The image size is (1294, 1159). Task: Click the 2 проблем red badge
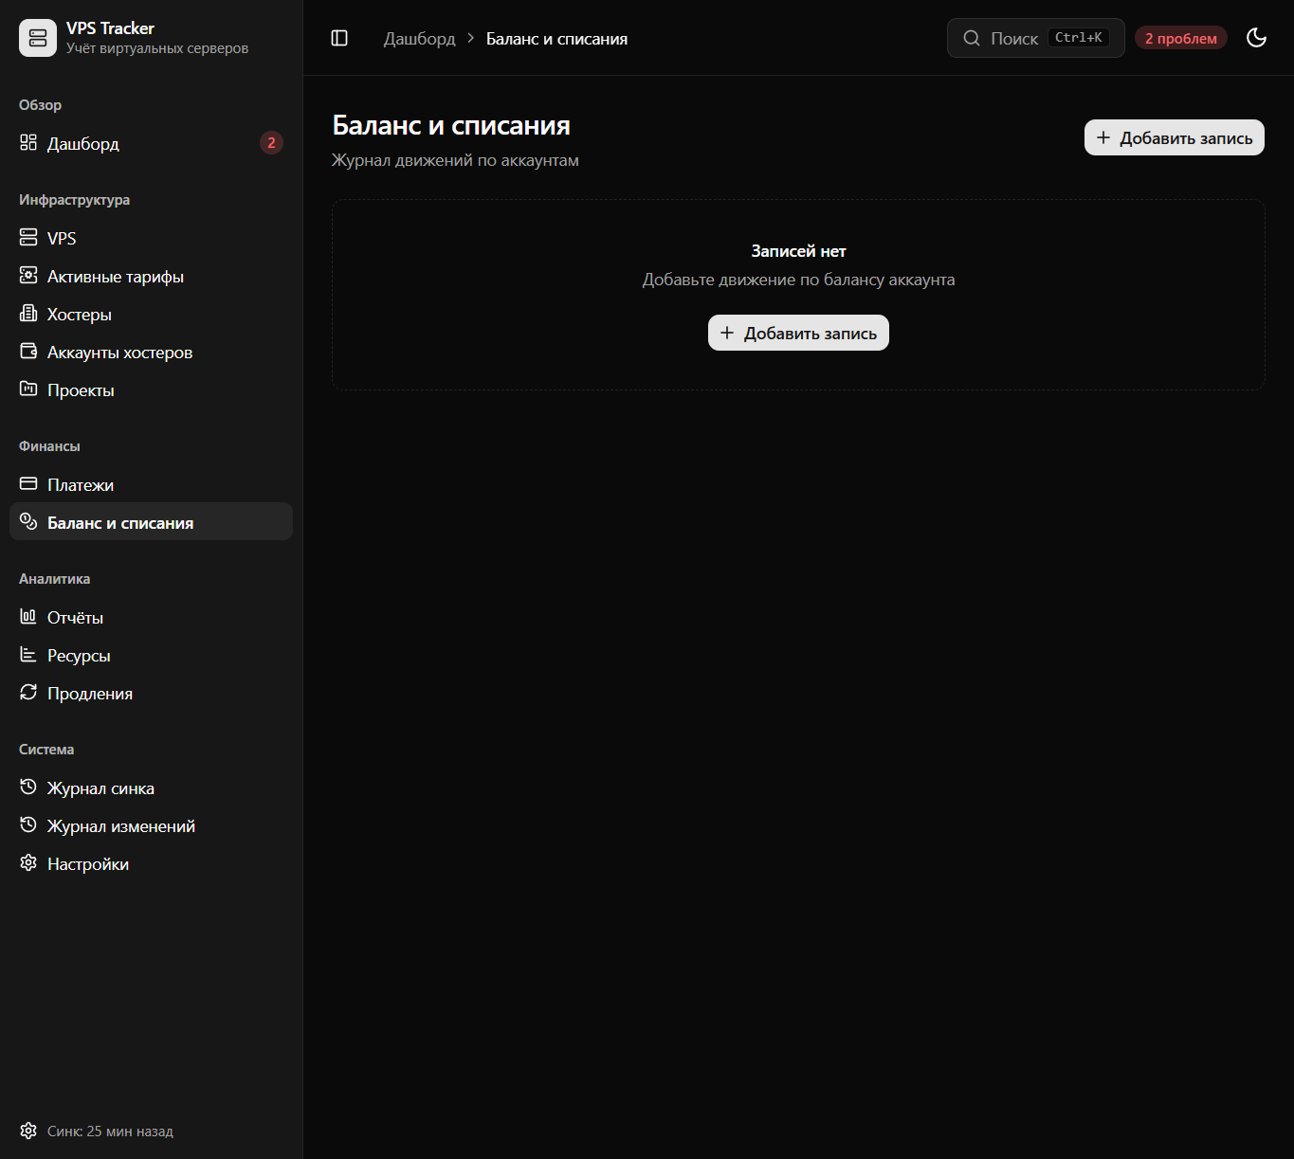pos(1180,38)
